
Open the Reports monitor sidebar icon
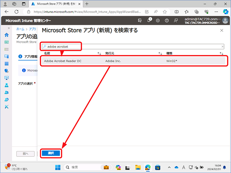click(6, 78)
